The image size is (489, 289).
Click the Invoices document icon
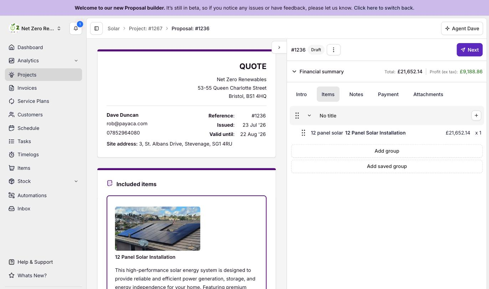pos(12,88)
